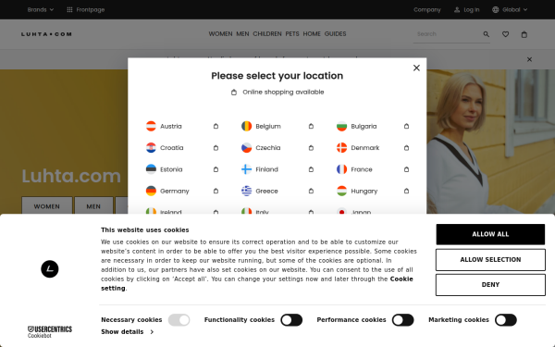The height and width of the screenshot is (347, 555).
Task: Click shopping bag icon next to Croatia
Action: 216,148
